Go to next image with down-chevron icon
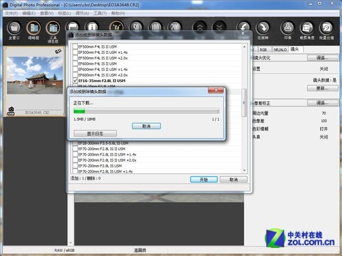 219,27
